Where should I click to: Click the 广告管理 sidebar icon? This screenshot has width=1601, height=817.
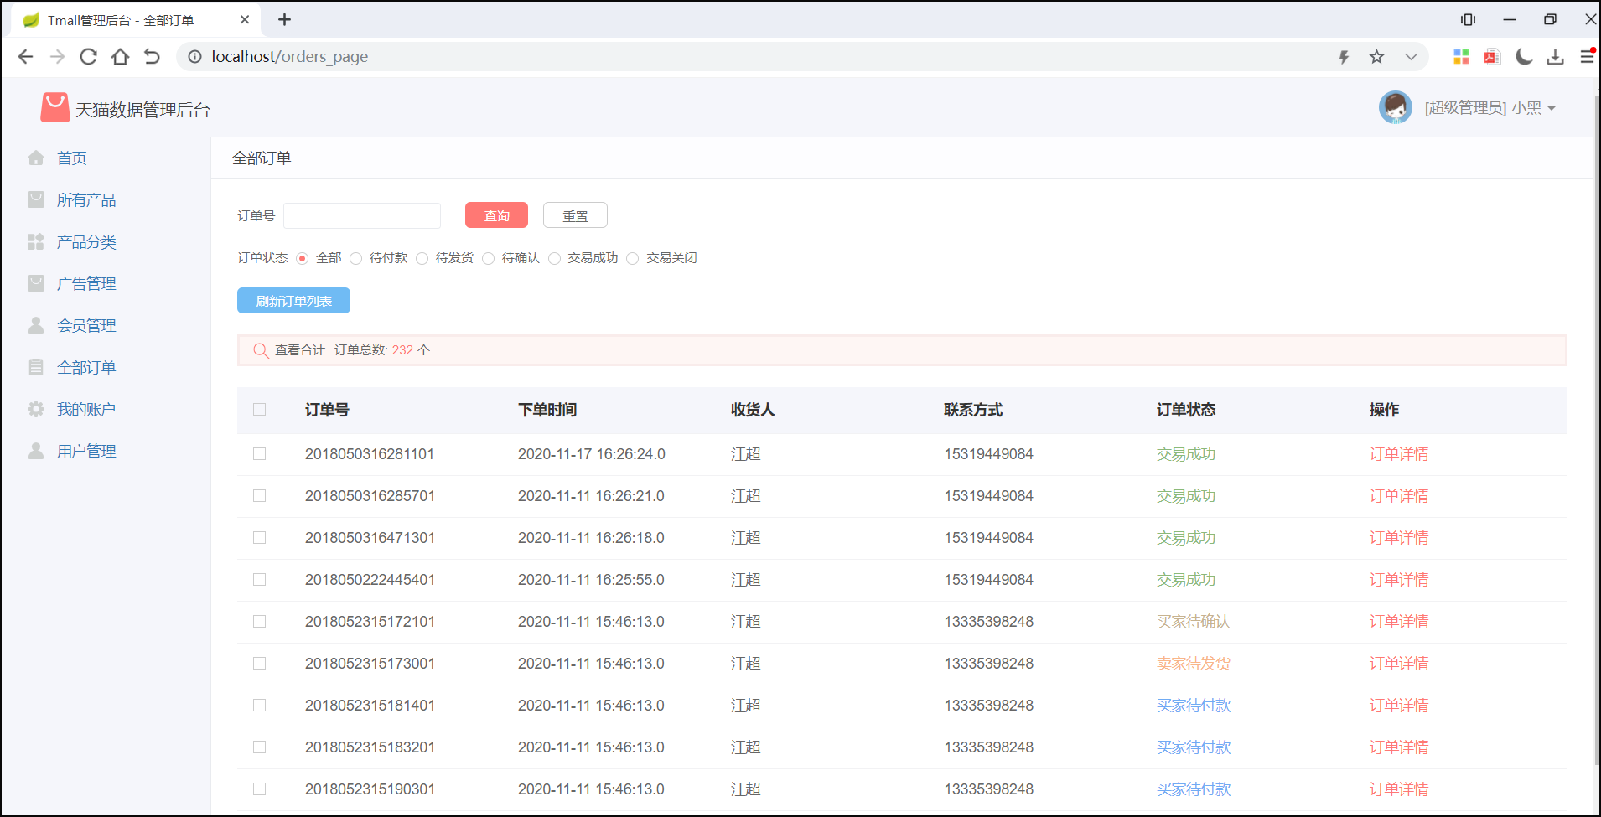click(x=36, y=283)
